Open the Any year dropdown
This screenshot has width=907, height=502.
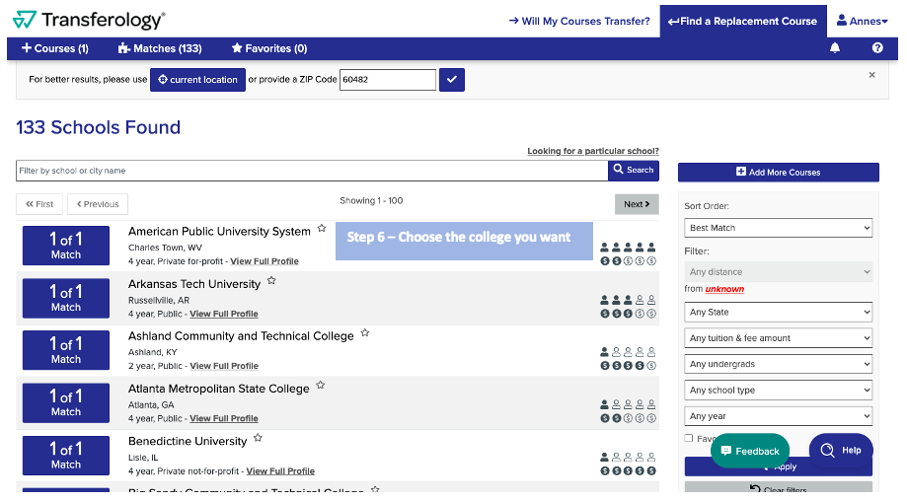[778, 416]
